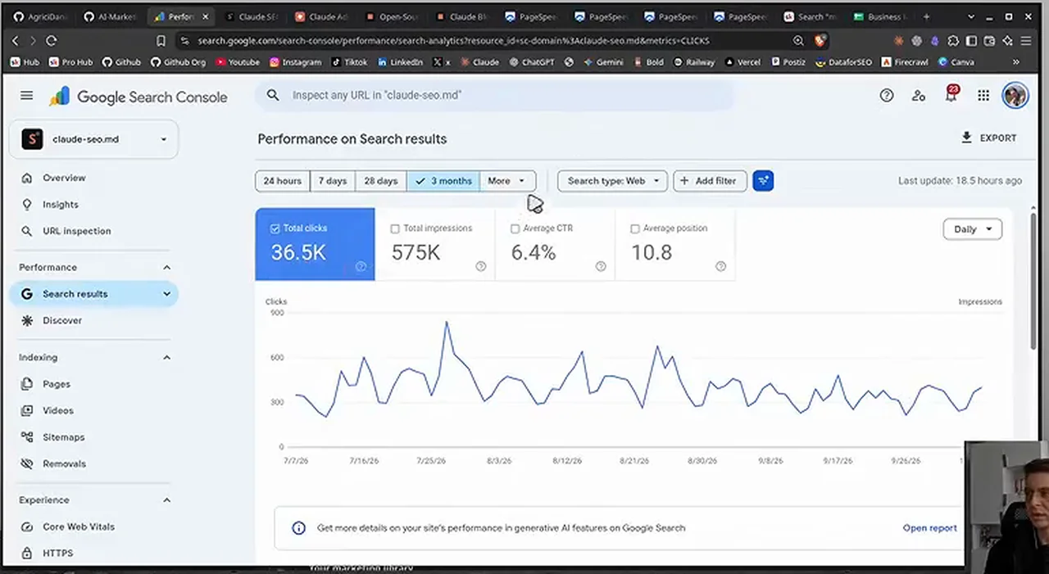
Task: Open the Canva bookmark
Action: (x=956, y=62)
